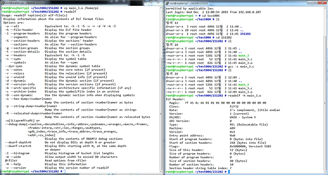Click the blue '151202' directory name in listing
Screen dimensions: 328x175
click(x=246, y=34)
